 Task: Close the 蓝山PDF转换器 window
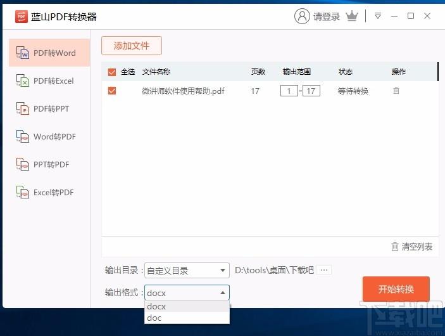(x=427, y=16)
